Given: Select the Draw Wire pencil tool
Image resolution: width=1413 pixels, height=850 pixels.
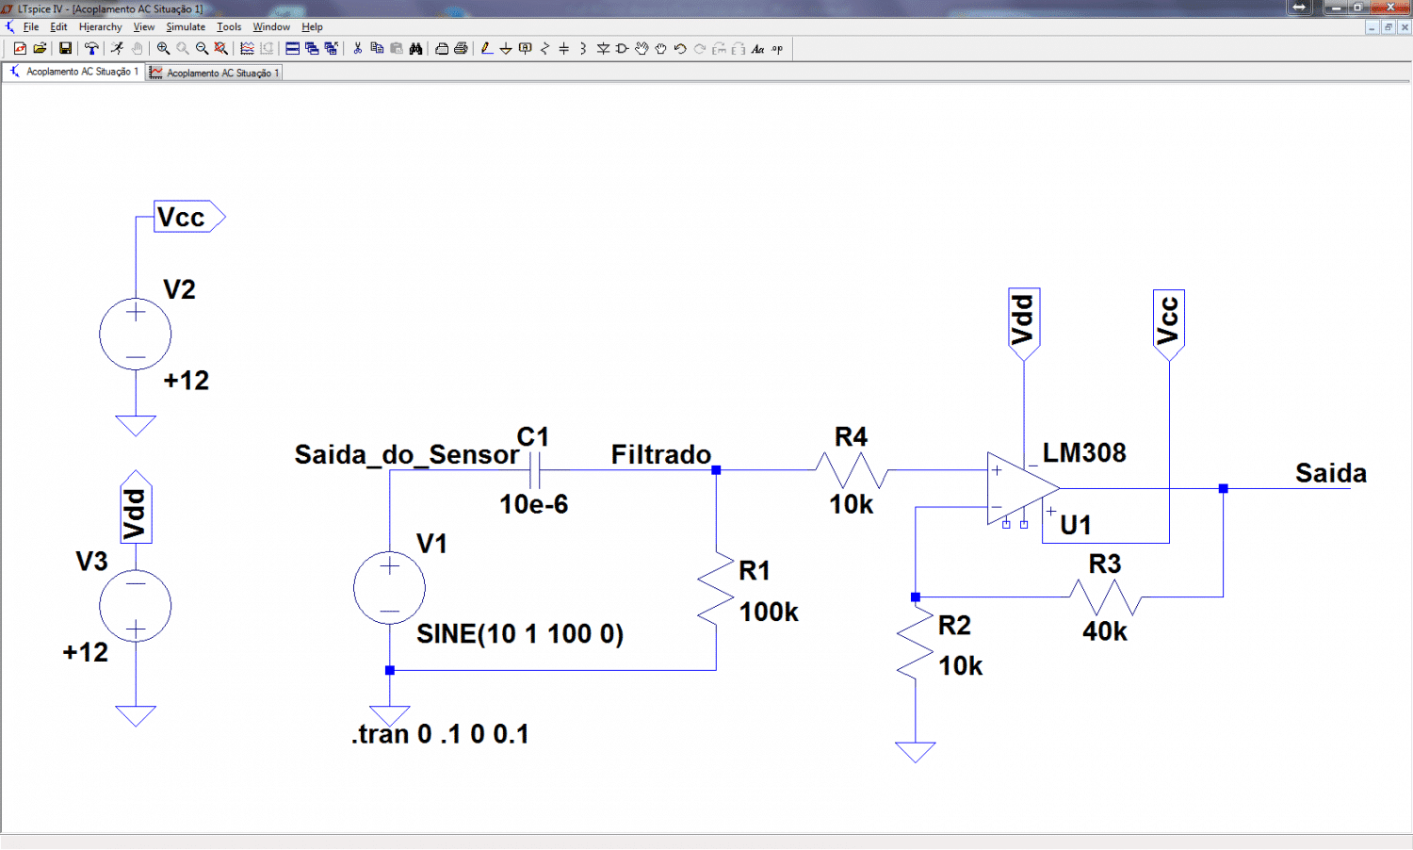Looking at the screenshot, I should (486, 48).
